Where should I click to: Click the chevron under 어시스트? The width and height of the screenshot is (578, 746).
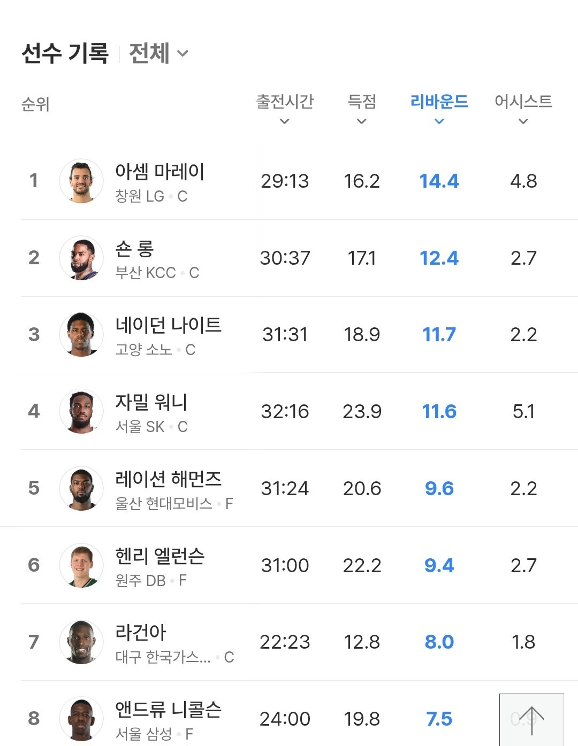pyautogui.click(x=523, y=121)
